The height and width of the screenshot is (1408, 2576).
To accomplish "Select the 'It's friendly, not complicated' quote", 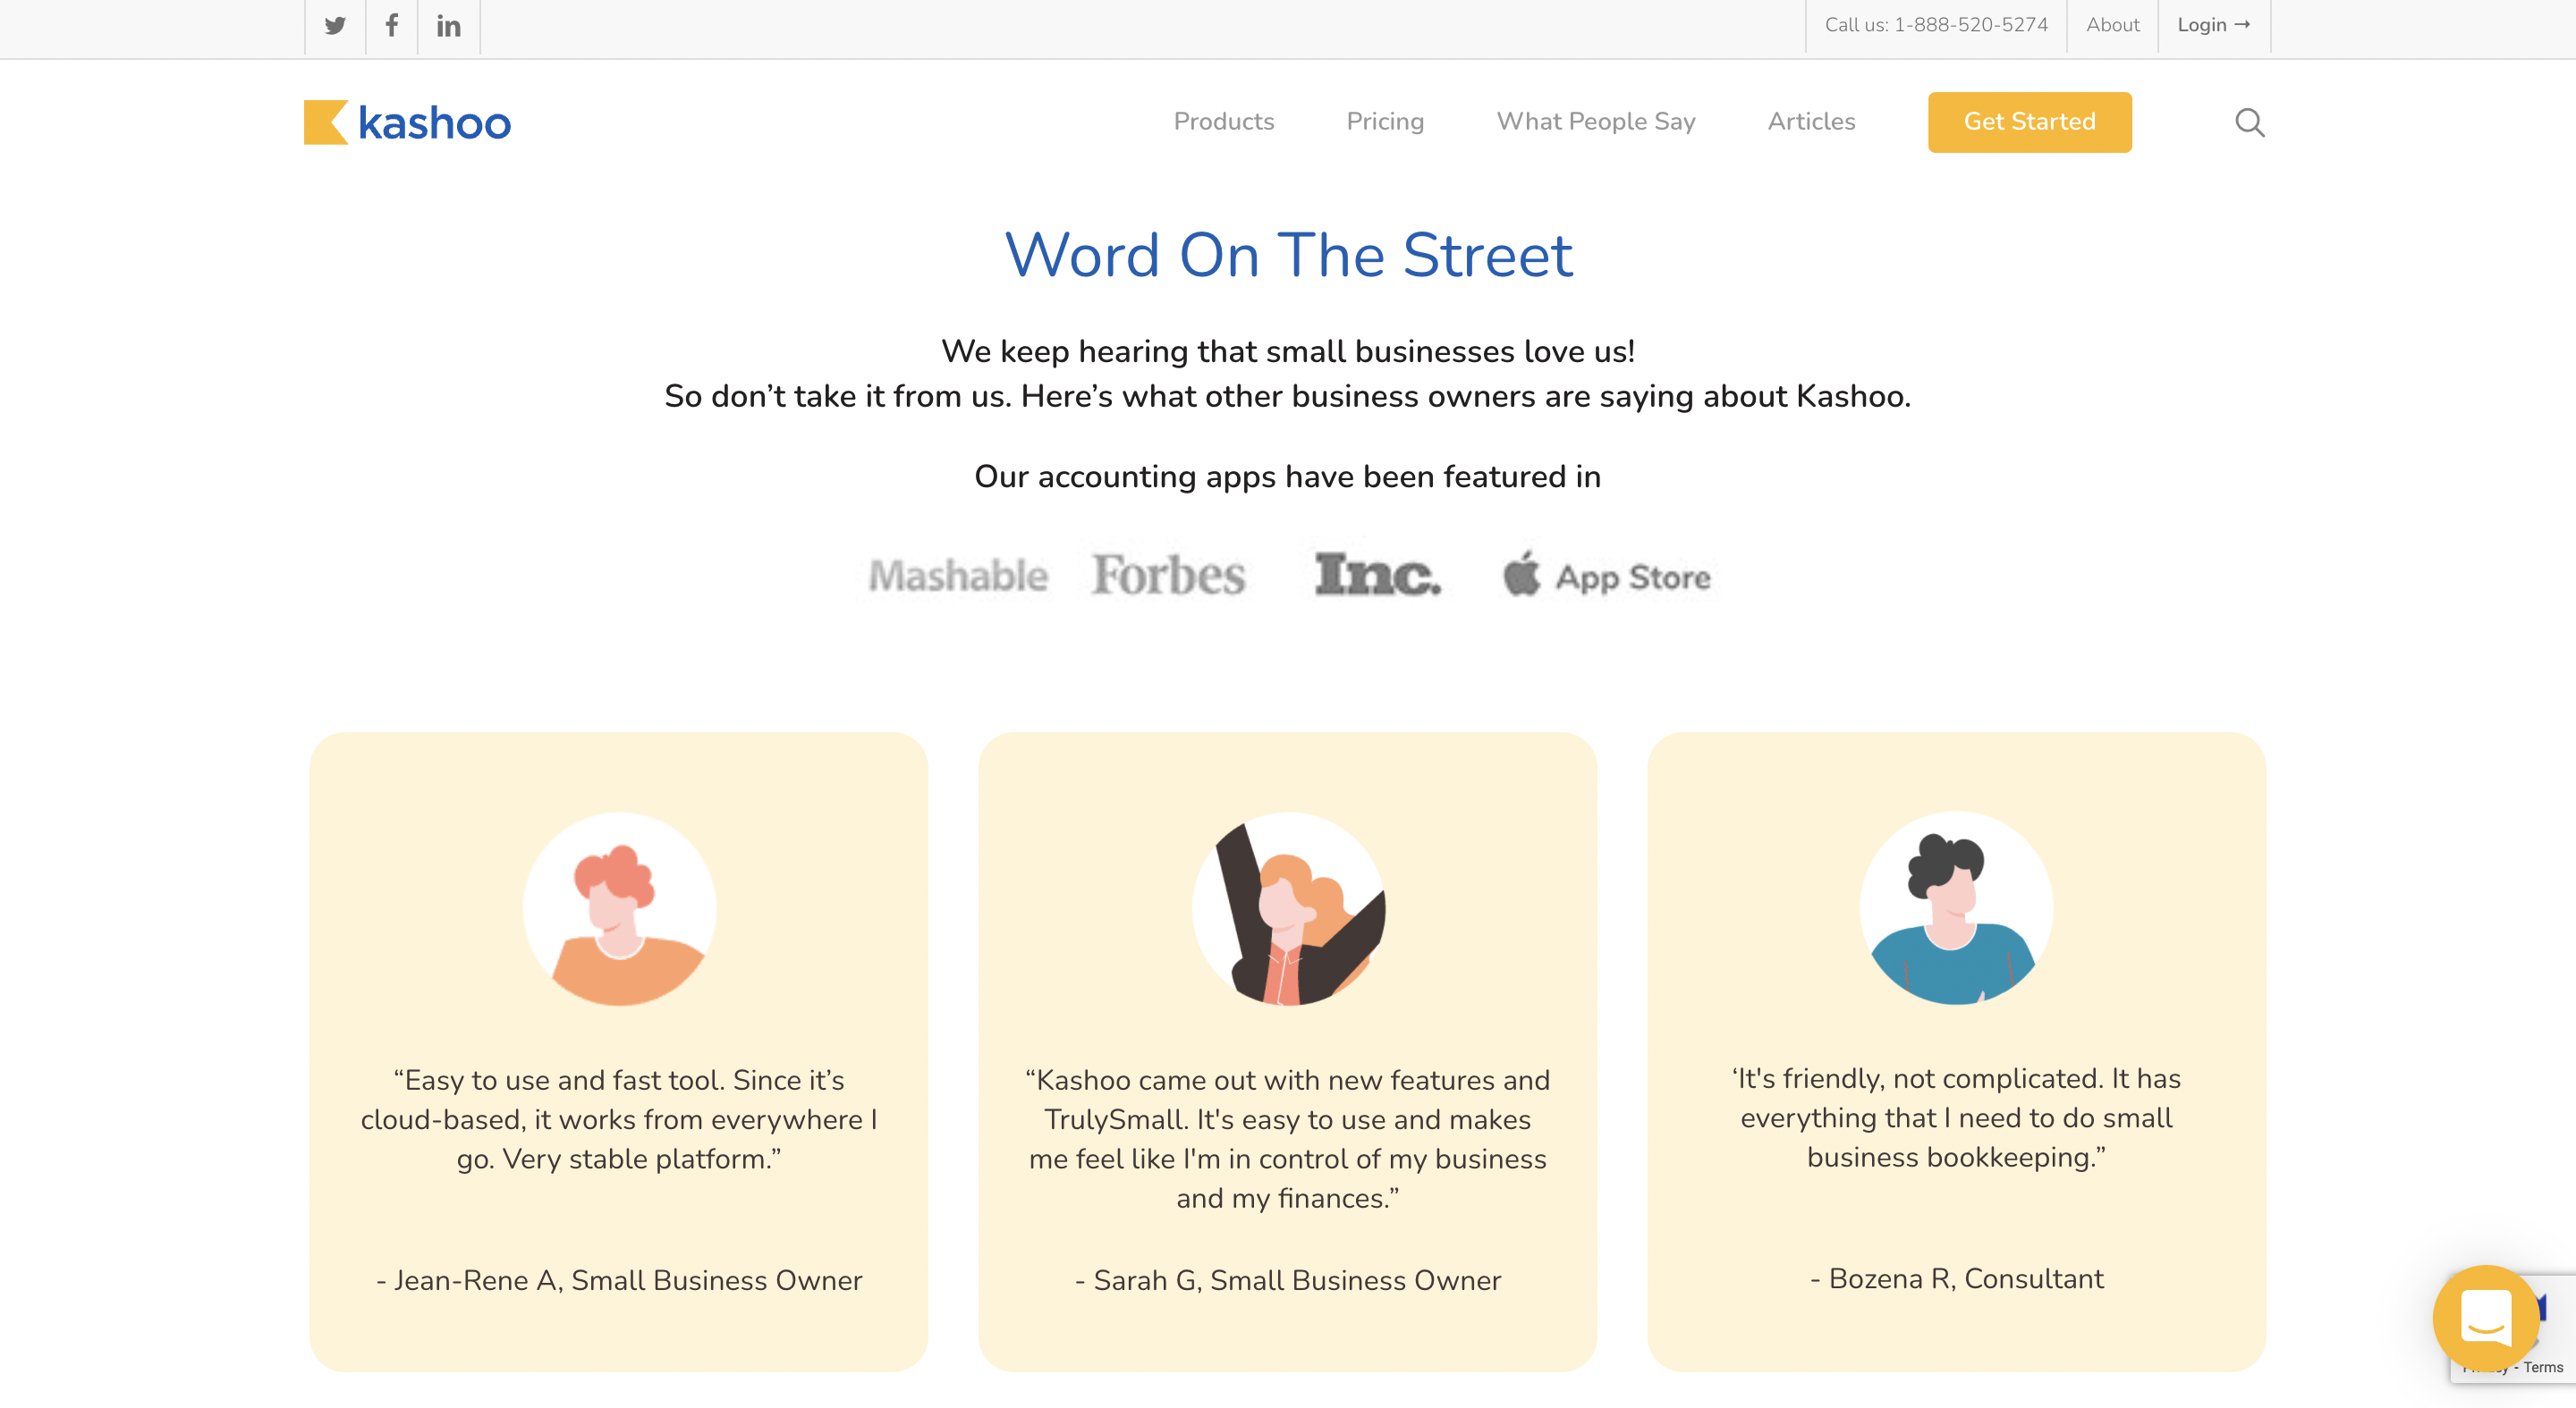I will pyautogui.click(x=1956, y=1117).
